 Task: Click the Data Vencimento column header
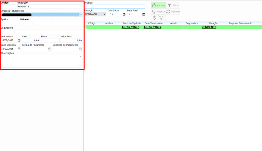pos(154,23)
